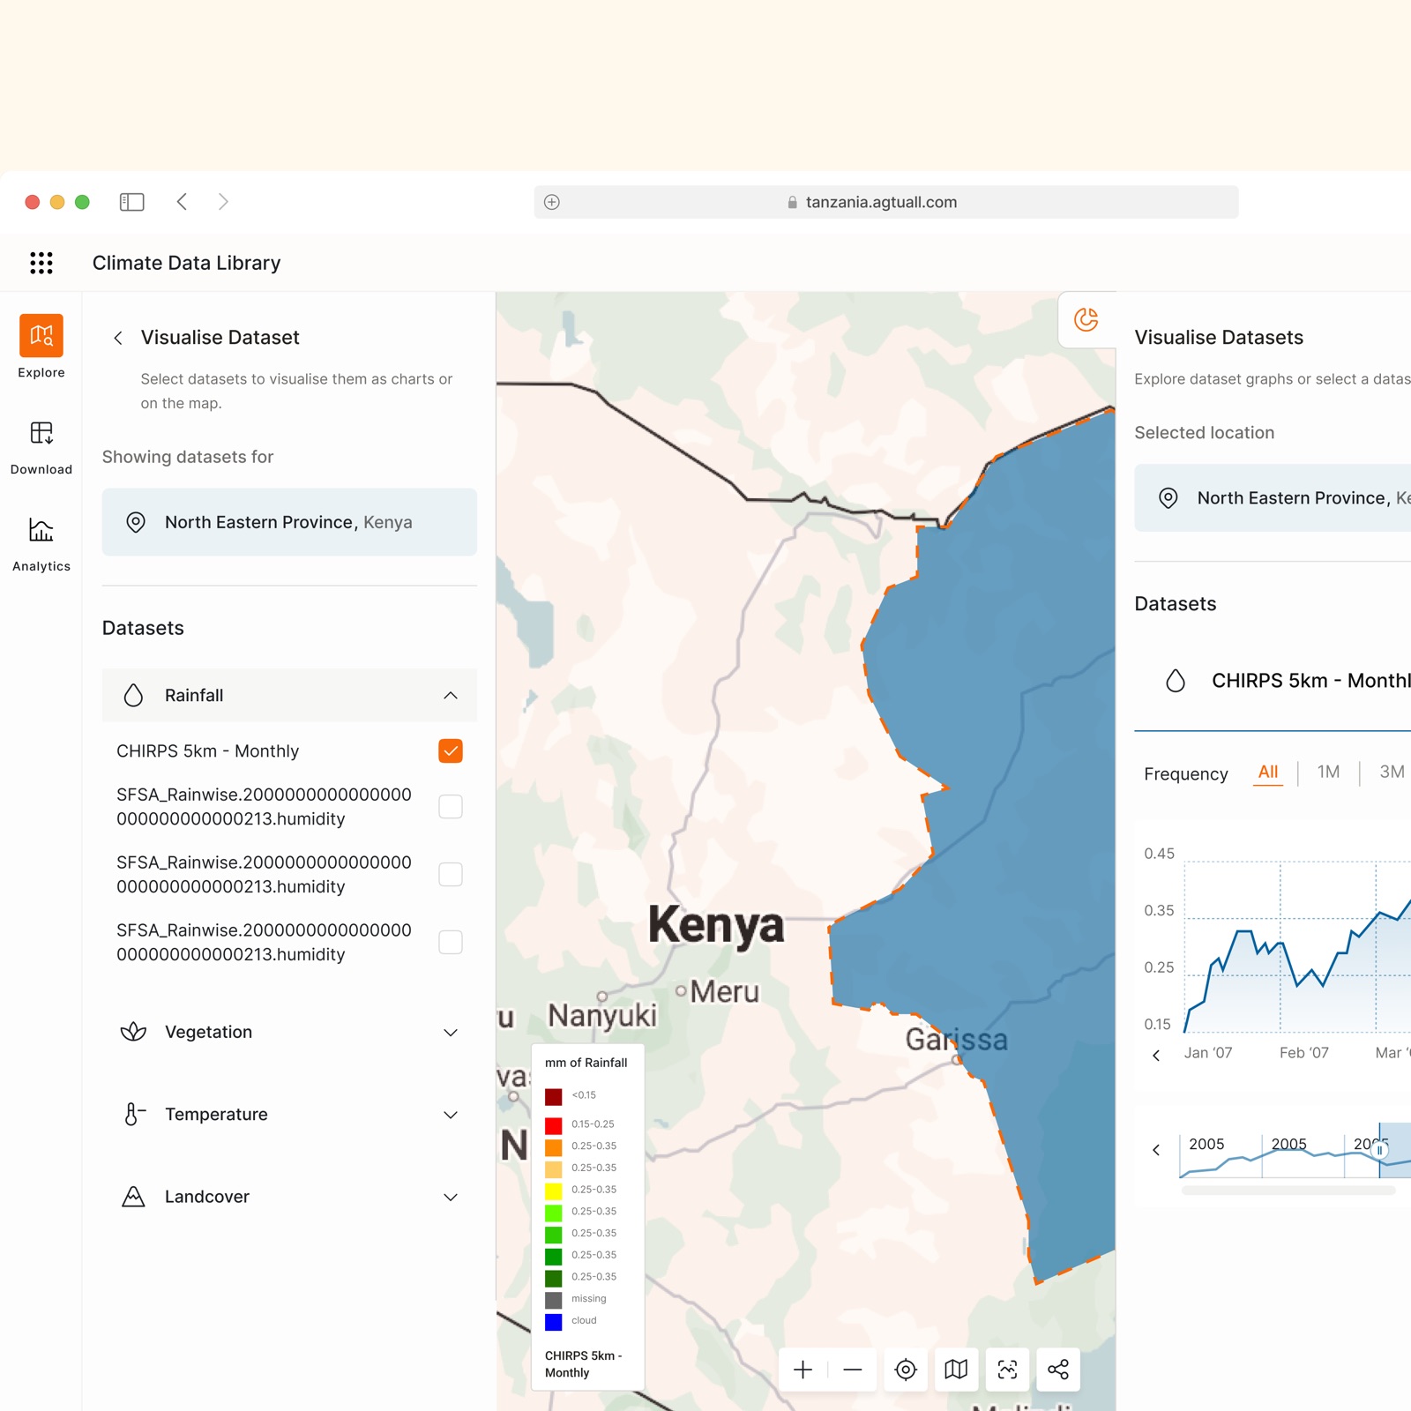Uncheck CHIRPS 5km - Monthly dataset
The width and height of the screenshot is (1411, 1411).
pyautogui.click(x=451, y=751)
